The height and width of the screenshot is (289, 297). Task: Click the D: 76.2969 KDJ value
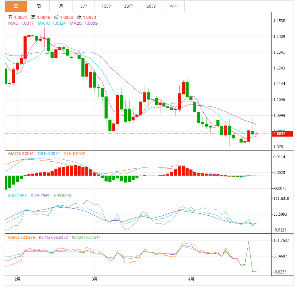pyautogui.click(x=40, y=196)
